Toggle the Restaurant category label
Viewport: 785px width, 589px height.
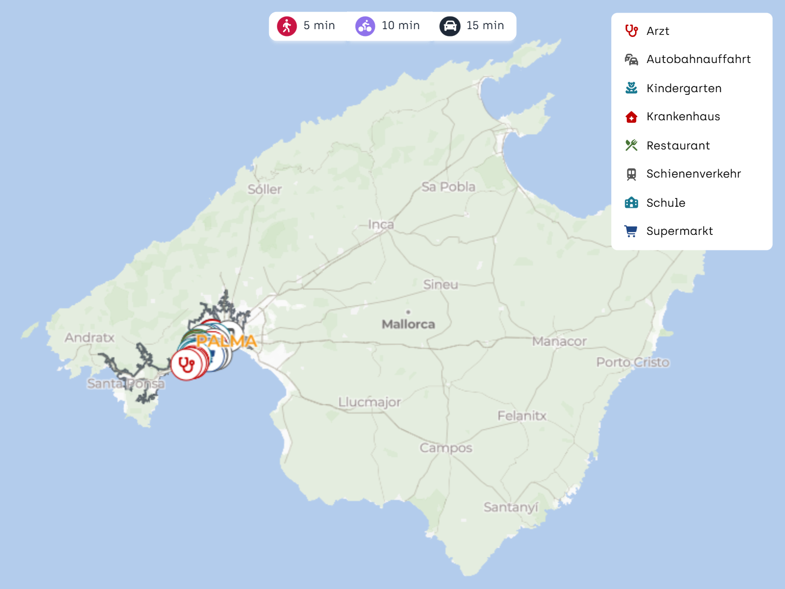[x=678, y=146]
